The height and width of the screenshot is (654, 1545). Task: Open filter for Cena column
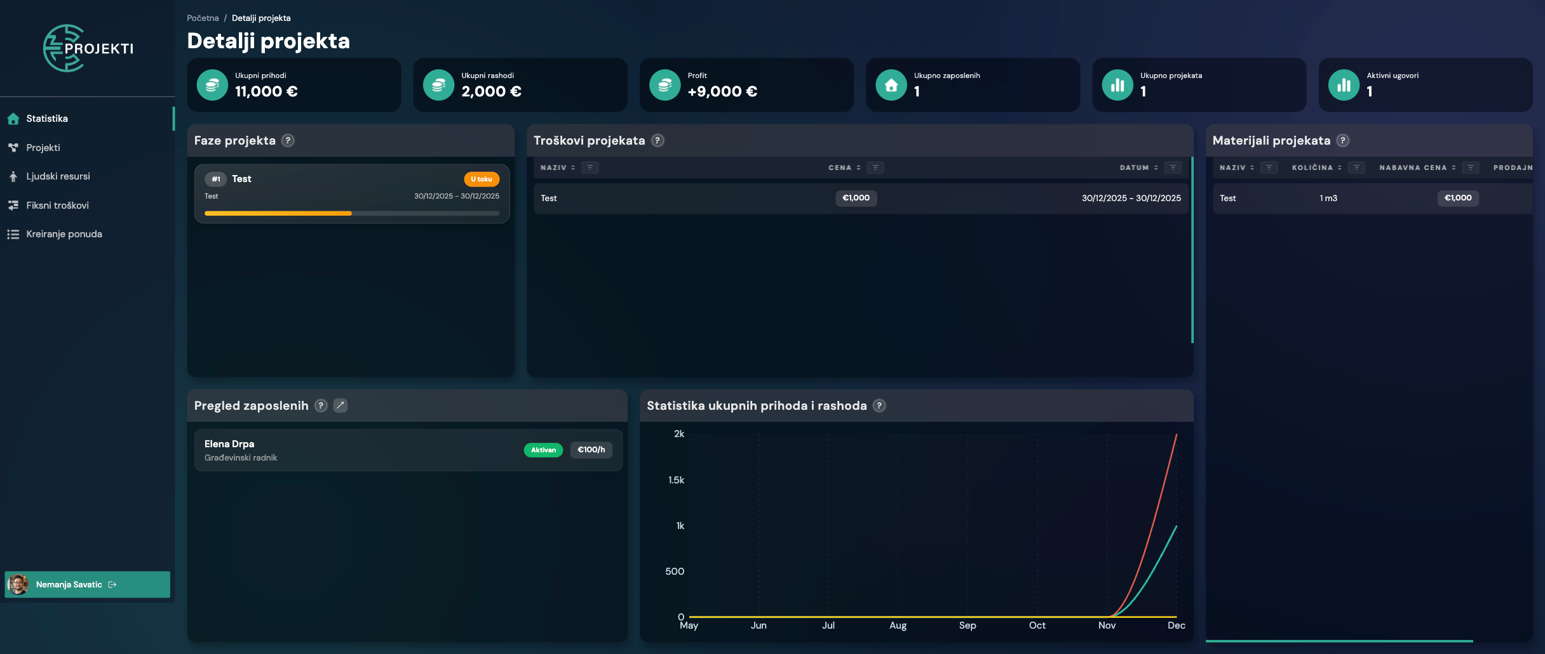(875, 168)
